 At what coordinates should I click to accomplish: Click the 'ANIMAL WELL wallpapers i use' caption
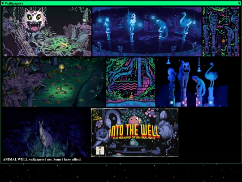[x=42, y=160]
